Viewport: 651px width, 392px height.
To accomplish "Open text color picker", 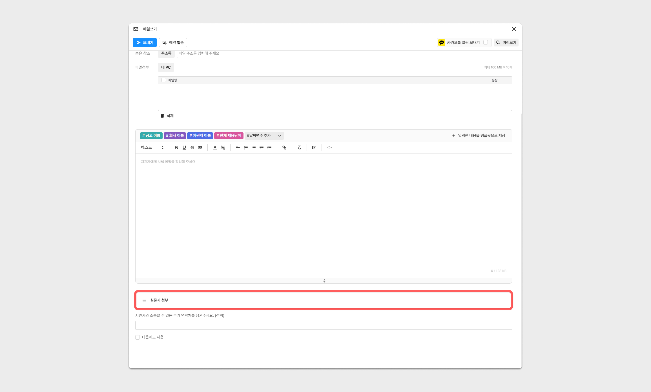I will tap(215, 148).
